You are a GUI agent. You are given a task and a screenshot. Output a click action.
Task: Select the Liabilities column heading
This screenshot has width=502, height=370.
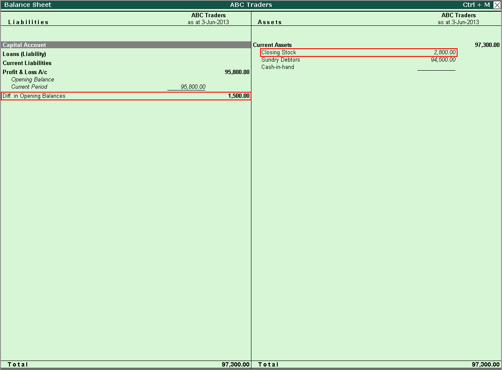click(x=28, y=22)
